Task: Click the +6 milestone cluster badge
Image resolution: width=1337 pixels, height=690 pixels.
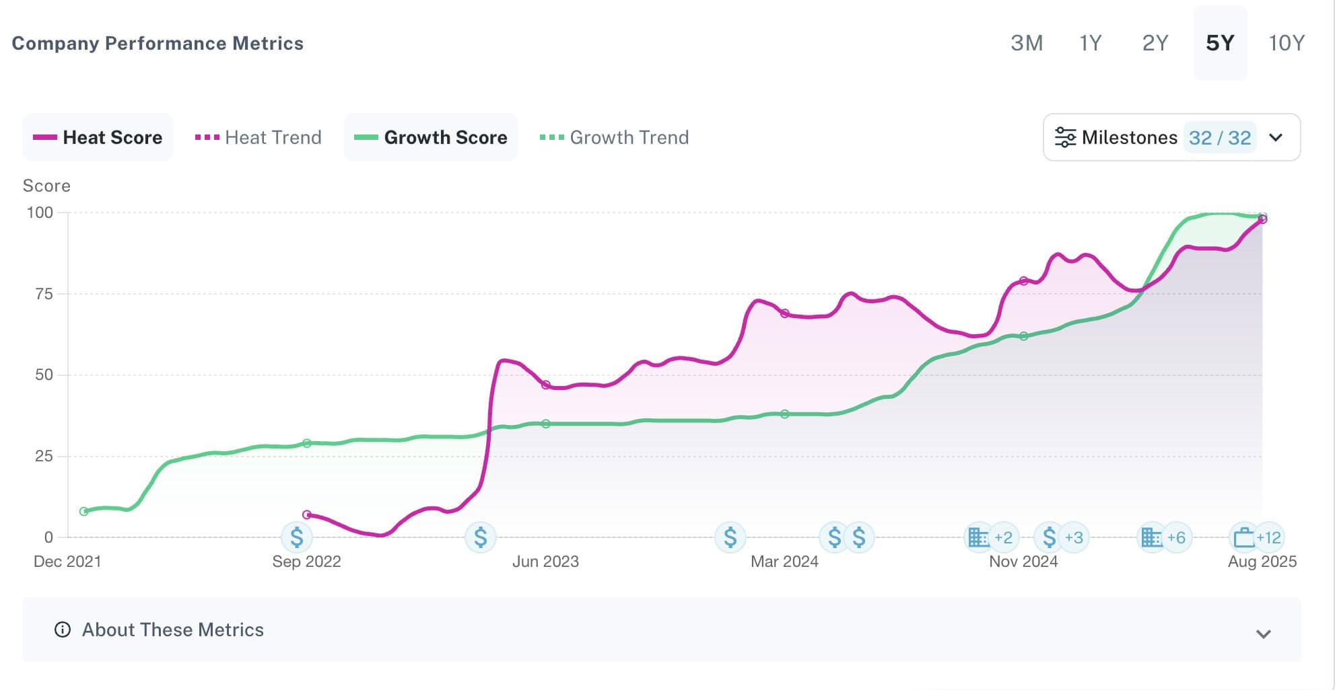Action: coord(1176,537)
